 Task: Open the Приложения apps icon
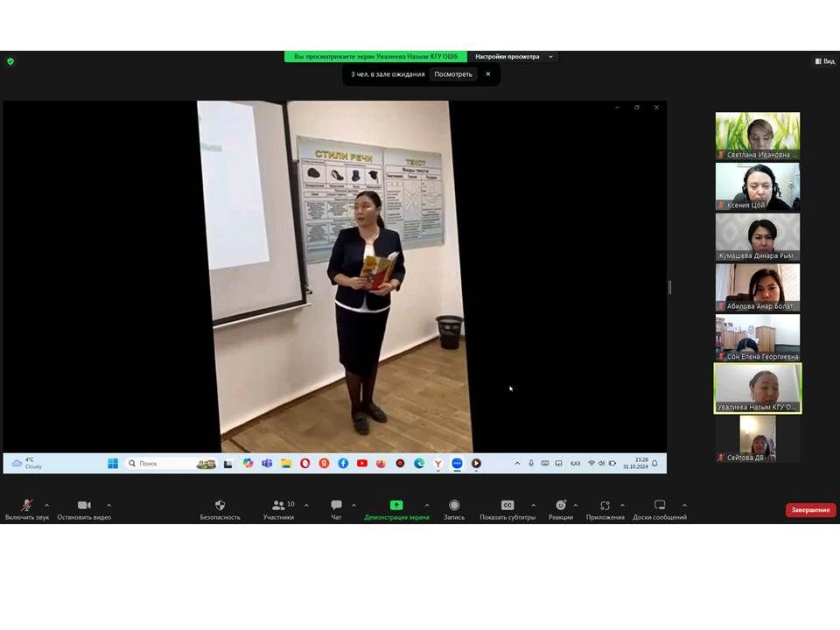[x=605, y=506]
